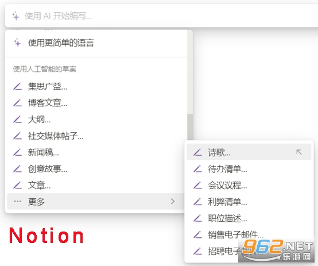Image resolution: width=318 pixels, height=266 pixels.
Task: Focus the '使用 AI 开始编写...' input field
Action: click(161, 16)
